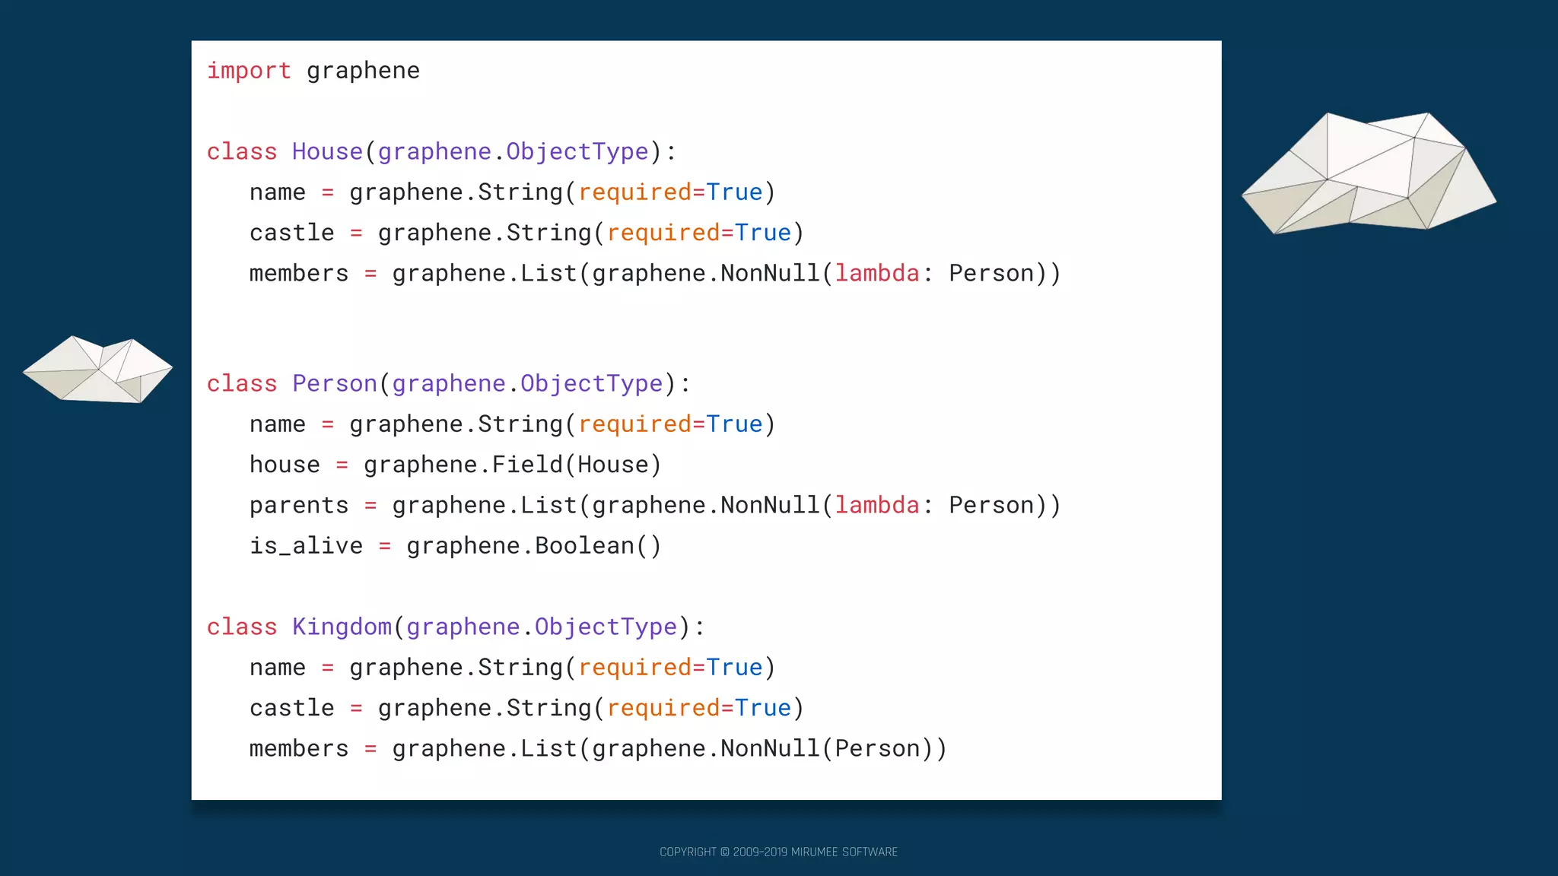Click the class name 'Kingdom'
This screenshot has height=876, width=1558.
click(342, 627)
